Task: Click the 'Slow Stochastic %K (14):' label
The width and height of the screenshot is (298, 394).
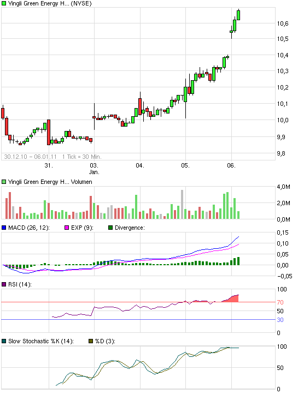Action: (x=41, y=341)
